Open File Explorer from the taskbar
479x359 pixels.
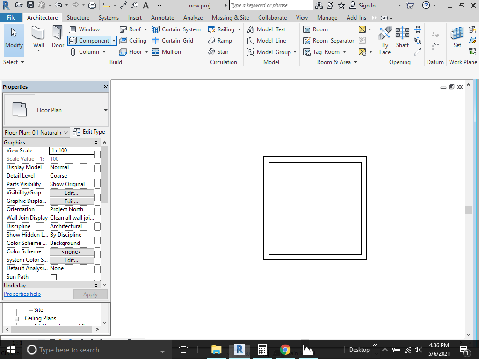click(x=216, y=350)
